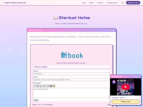Open the font picker button
The image size is (143, 107).
(x=44, y=86)
